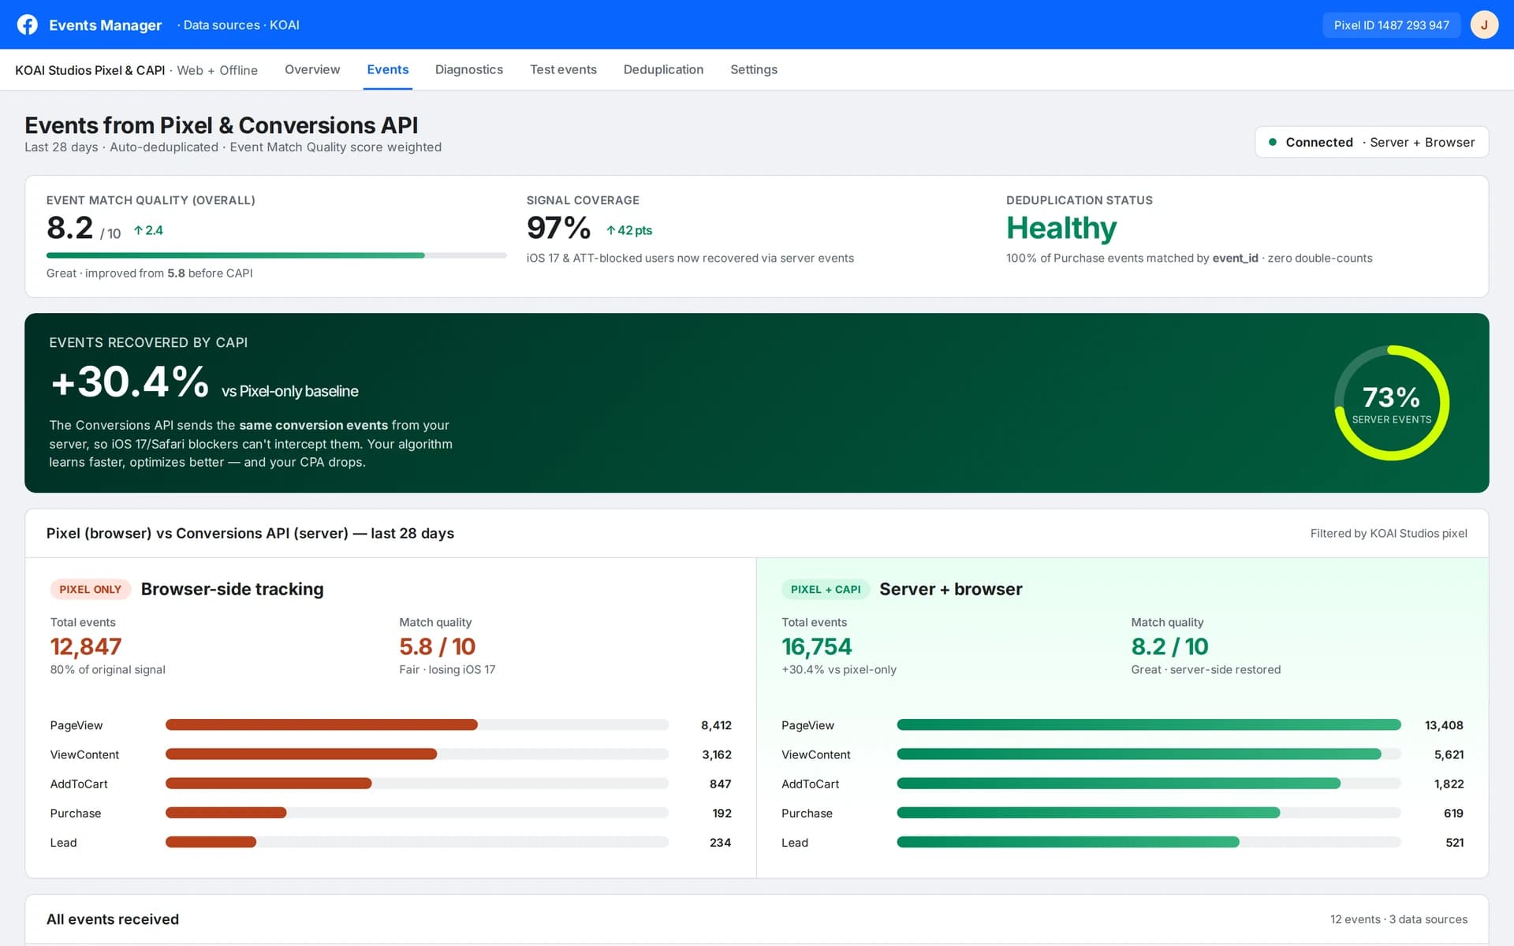The image size is (1514, 946).
Task: Click the Data sources breadcrumb link
Action: coord(222,25)
